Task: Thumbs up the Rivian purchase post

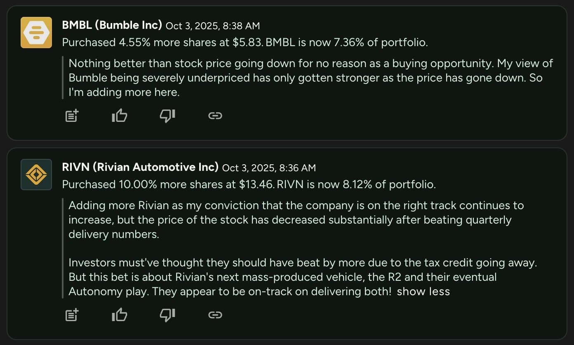Action: [x=120, y=315]
